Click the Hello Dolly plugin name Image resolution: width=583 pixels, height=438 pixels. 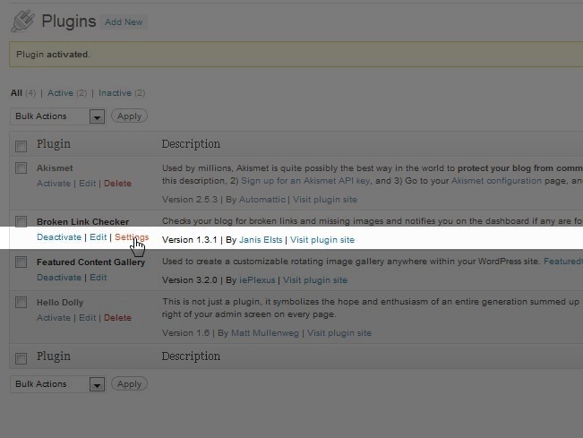pyautogui.click(x=60, y=302)
